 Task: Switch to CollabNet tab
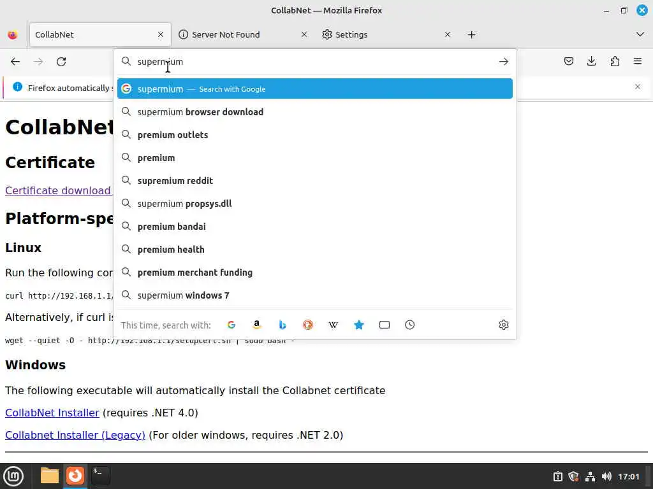pos(100,34)
